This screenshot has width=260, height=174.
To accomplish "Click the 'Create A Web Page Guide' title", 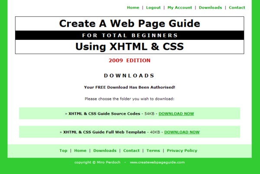I will click(130, 23).
